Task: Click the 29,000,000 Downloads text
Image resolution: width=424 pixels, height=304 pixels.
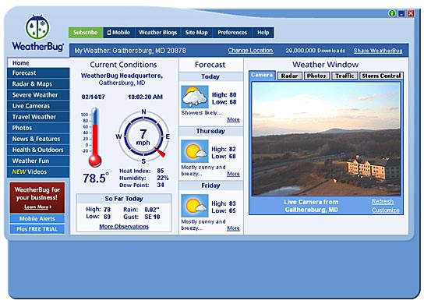Action: pyautogui.click(x=316, y=51)
